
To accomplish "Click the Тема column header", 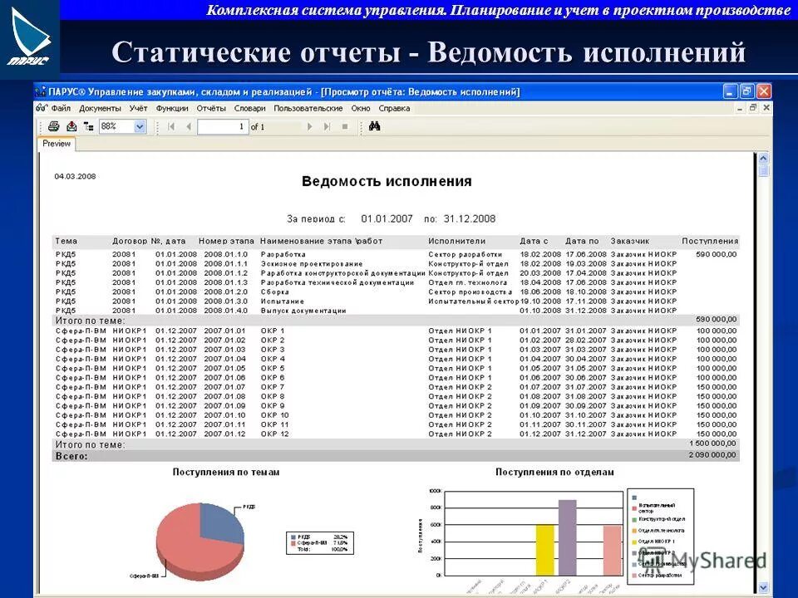I will click(x=66, y=241).
